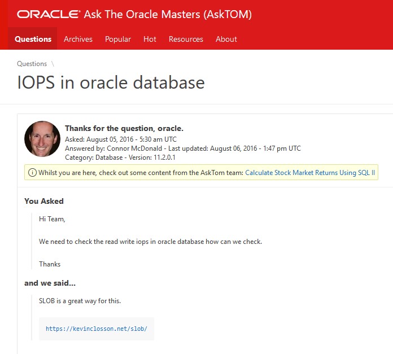The image size is (393, 354).
Task: Go to the Archives tab
Action: coord(78,39)
